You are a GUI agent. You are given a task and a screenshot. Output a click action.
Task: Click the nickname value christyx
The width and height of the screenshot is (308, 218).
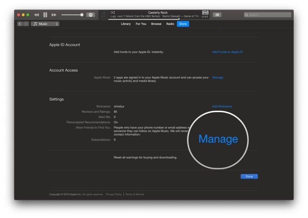coord(119,107)
